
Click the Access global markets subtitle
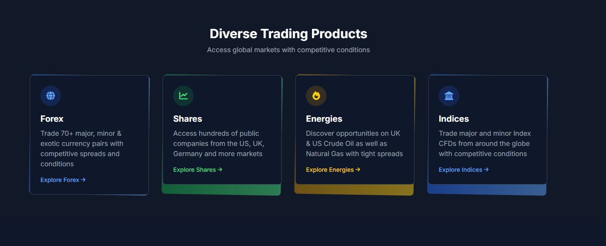click(289, 50)
